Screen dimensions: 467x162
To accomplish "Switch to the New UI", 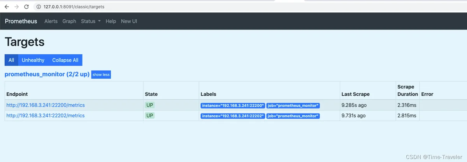I will pos(129,21).
